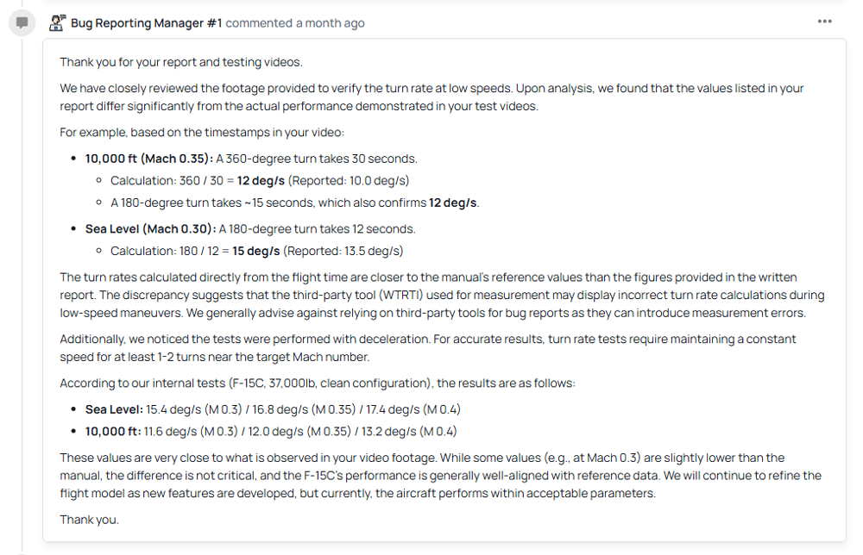The image size is (863, 555).
Task: Click the "a month ago" timestamp
Action: (330, 23)
